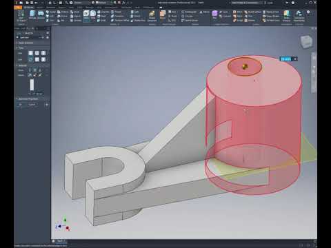The image size is (331, 248).
Task: Select the Revolve tool
Action: [41, 14]
